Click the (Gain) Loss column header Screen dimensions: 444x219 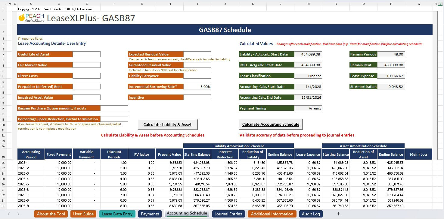tap(419, 154)
